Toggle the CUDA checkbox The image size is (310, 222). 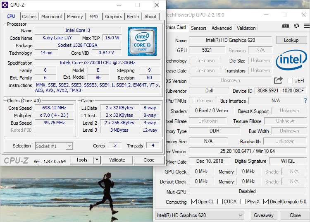[220, 202]
